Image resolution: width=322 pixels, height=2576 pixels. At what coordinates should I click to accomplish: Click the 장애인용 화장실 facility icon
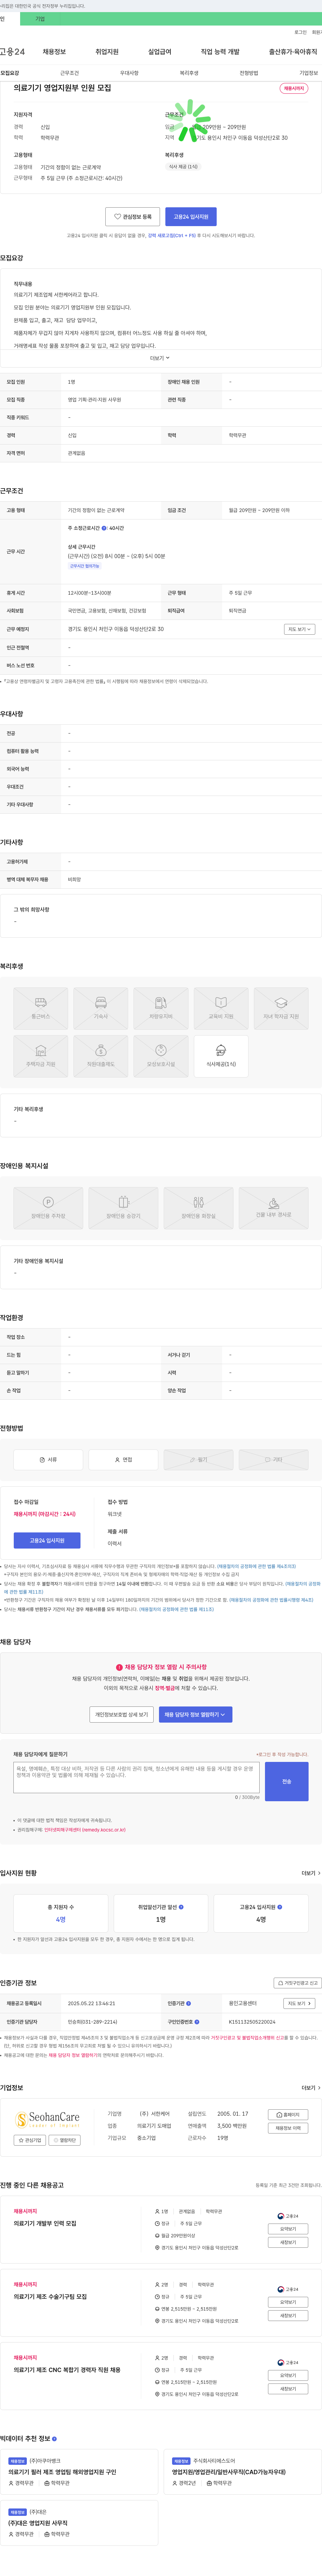coord(198,1208)
